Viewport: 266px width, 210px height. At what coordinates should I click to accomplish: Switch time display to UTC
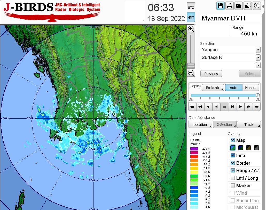191,8
